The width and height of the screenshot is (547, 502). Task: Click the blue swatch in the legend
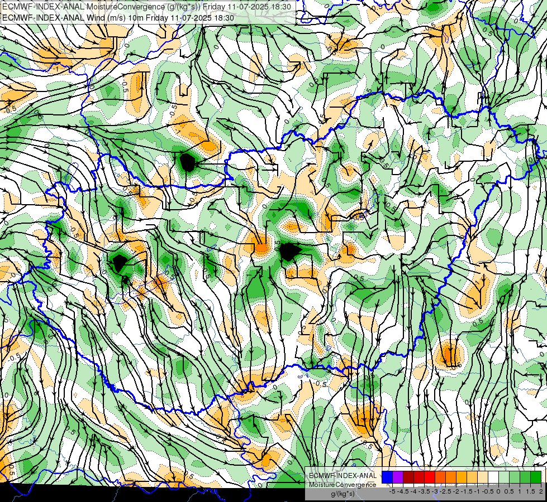387,477
